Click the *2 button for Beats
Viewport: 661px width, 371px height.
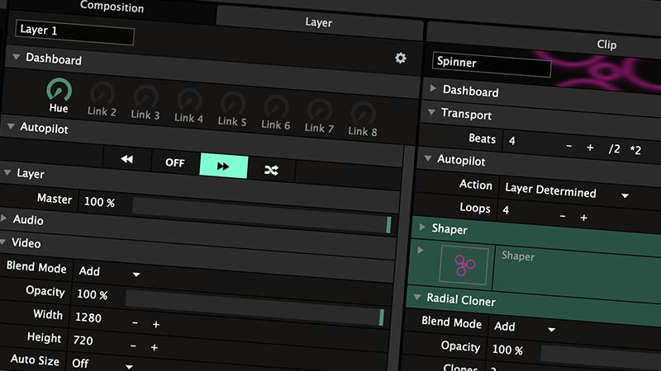tap(635, 149)
